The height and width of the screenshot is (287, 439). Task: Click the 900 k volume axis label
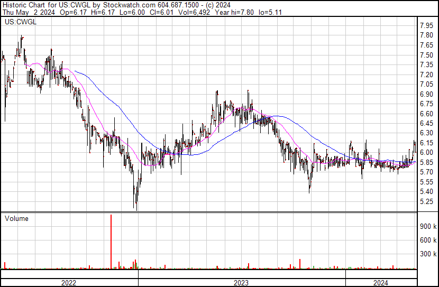tap(428, 226)
